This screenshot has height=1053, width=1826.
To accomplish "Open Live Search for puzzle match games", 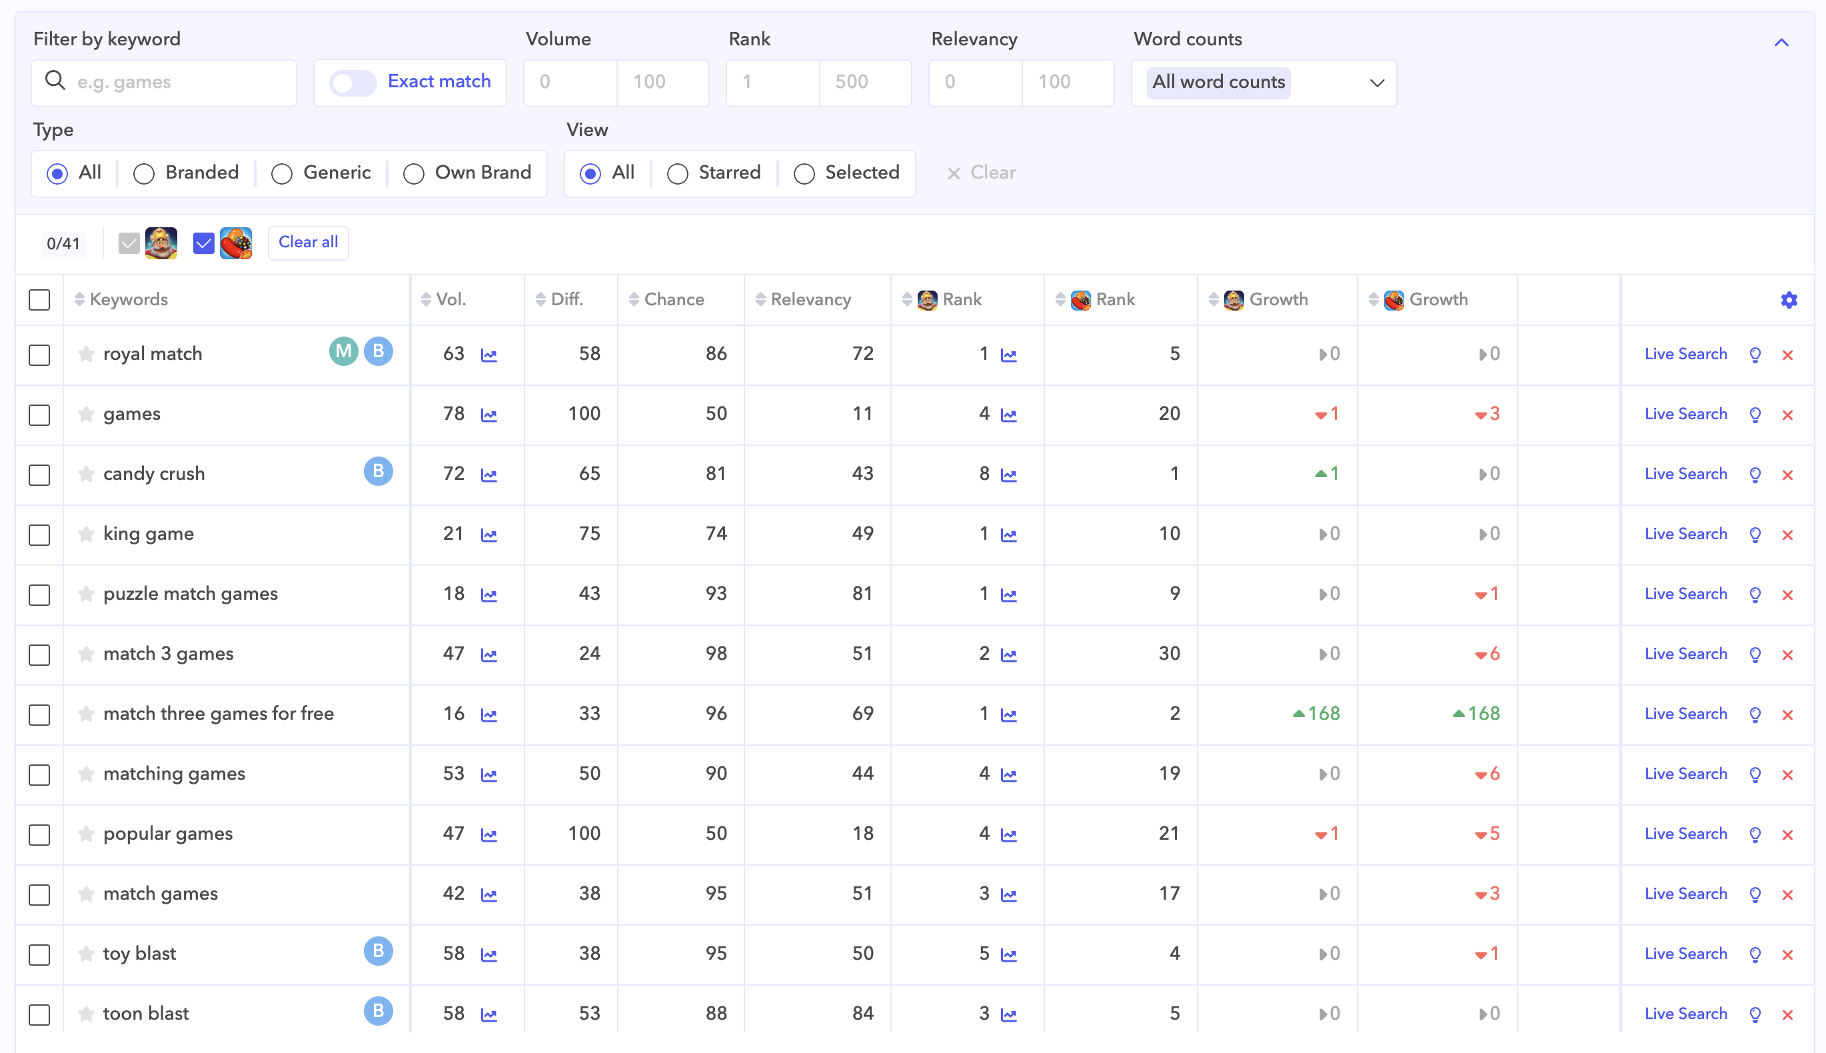I will point(1685,594).
